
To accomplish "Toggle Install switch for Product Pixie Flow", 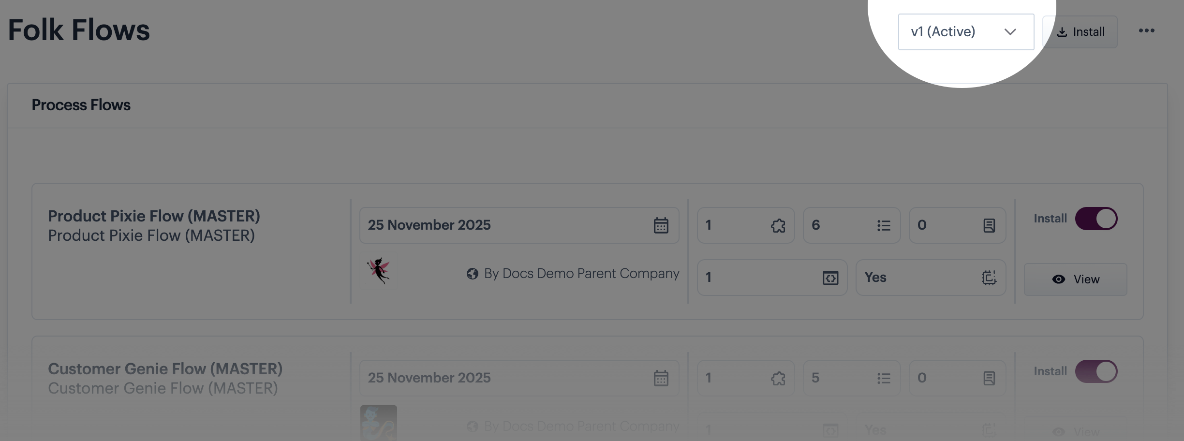I will pyautogui.click(x=1096, y=219).
